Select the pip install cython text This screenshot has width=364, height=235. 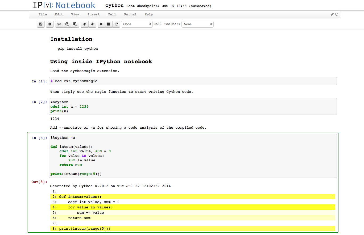(78, 49)
